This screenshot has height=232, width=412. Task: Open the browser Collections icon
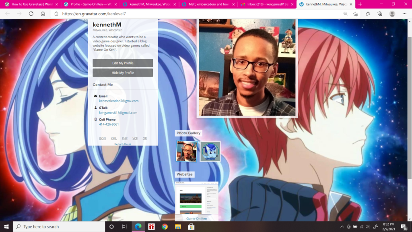click(x=380, y=14)
